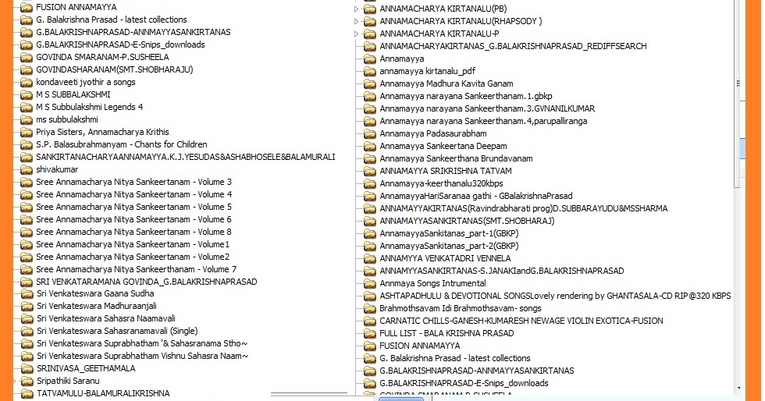Select Suprabhatham Vishnu Sahasra Naam~ folder
Viewport: 765px width, 401px height.
click(142, 356)
